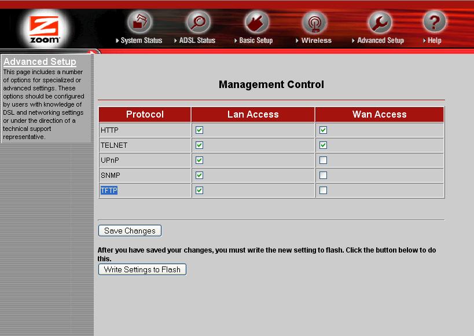Click the Advanced Setup wrench icon

[380, 23]
